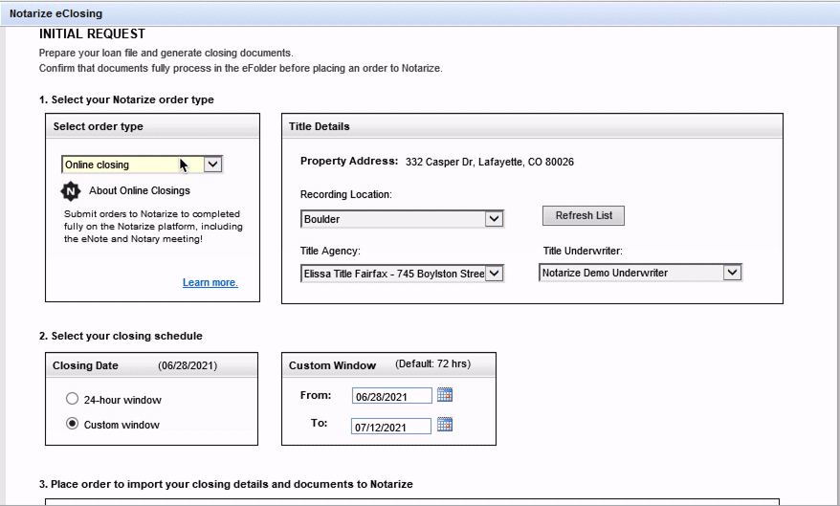Image resolution: width=840 pixels, height=506 pixels.
Task: Select the Custom window option
Action: pos(72,424)
